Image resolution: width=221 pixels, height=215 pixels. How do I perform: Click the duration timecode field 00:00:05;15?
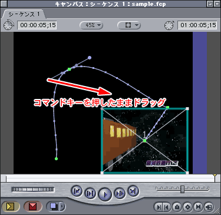point(37,25)
